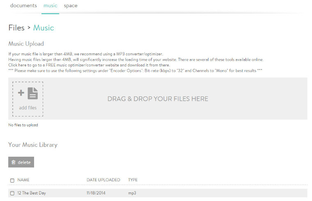The height and width of the screenshot is (201, 312).
Task: Click the add files document icon
Action: [32, 93]
